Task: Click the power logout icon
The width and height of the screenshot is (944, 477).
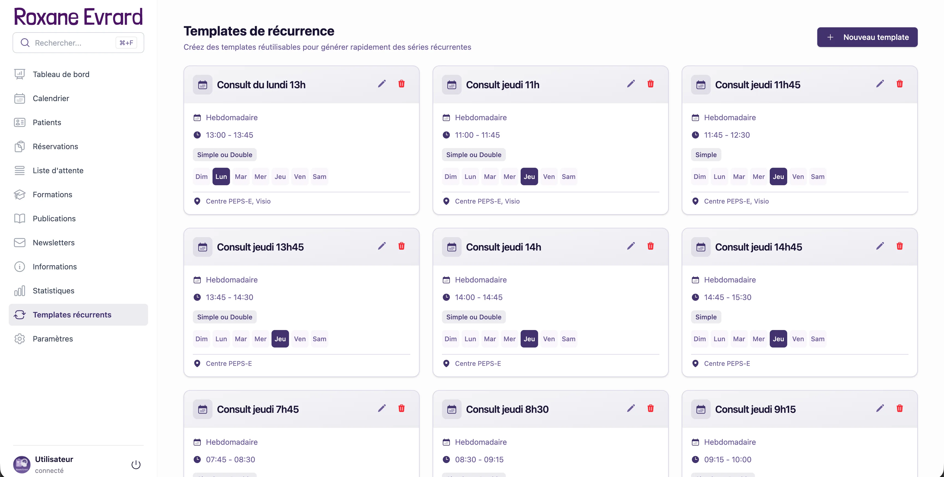Action: tap(136, 464)
